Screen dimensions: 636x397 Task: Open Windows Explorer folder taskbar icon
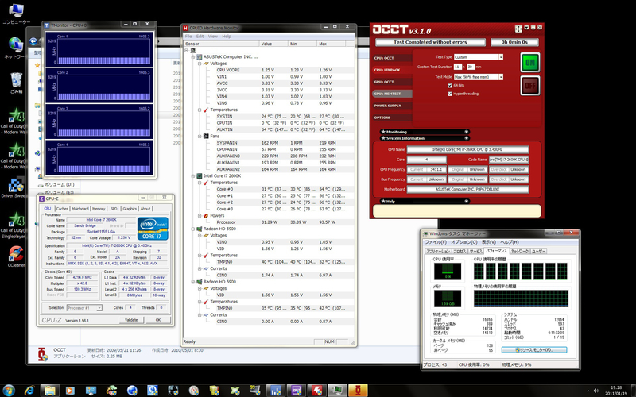coord(50,390)
